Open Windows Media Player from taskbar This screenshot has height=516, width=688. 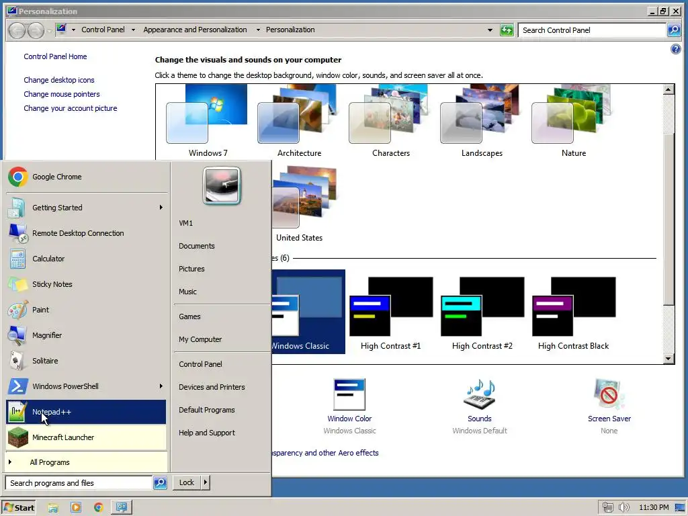pos(76,508)
